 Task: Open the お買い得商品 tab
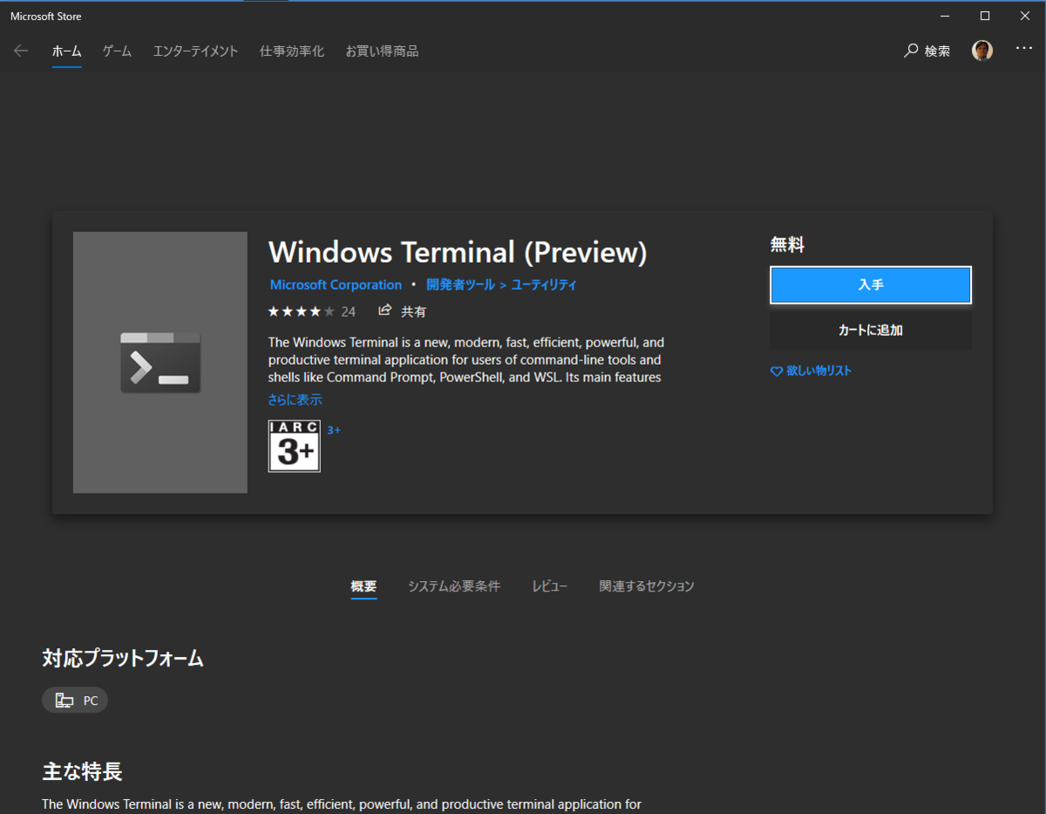[x=382, y=51]
